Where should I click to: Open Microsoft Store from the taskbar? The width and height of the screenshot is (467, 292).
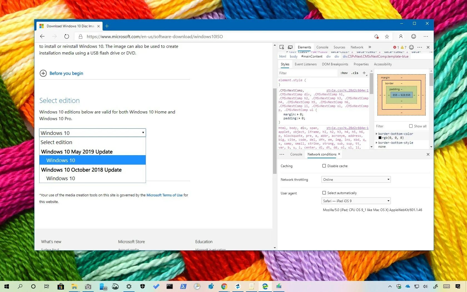(x=61, y=286)
